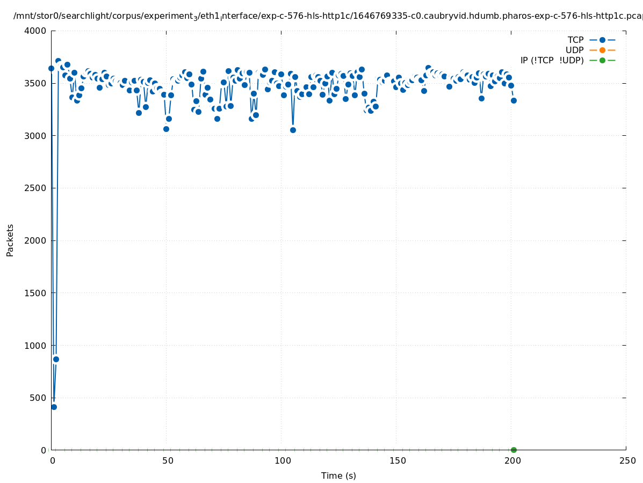
Task: Click the pcap file path title
Action: pos(328,16)
